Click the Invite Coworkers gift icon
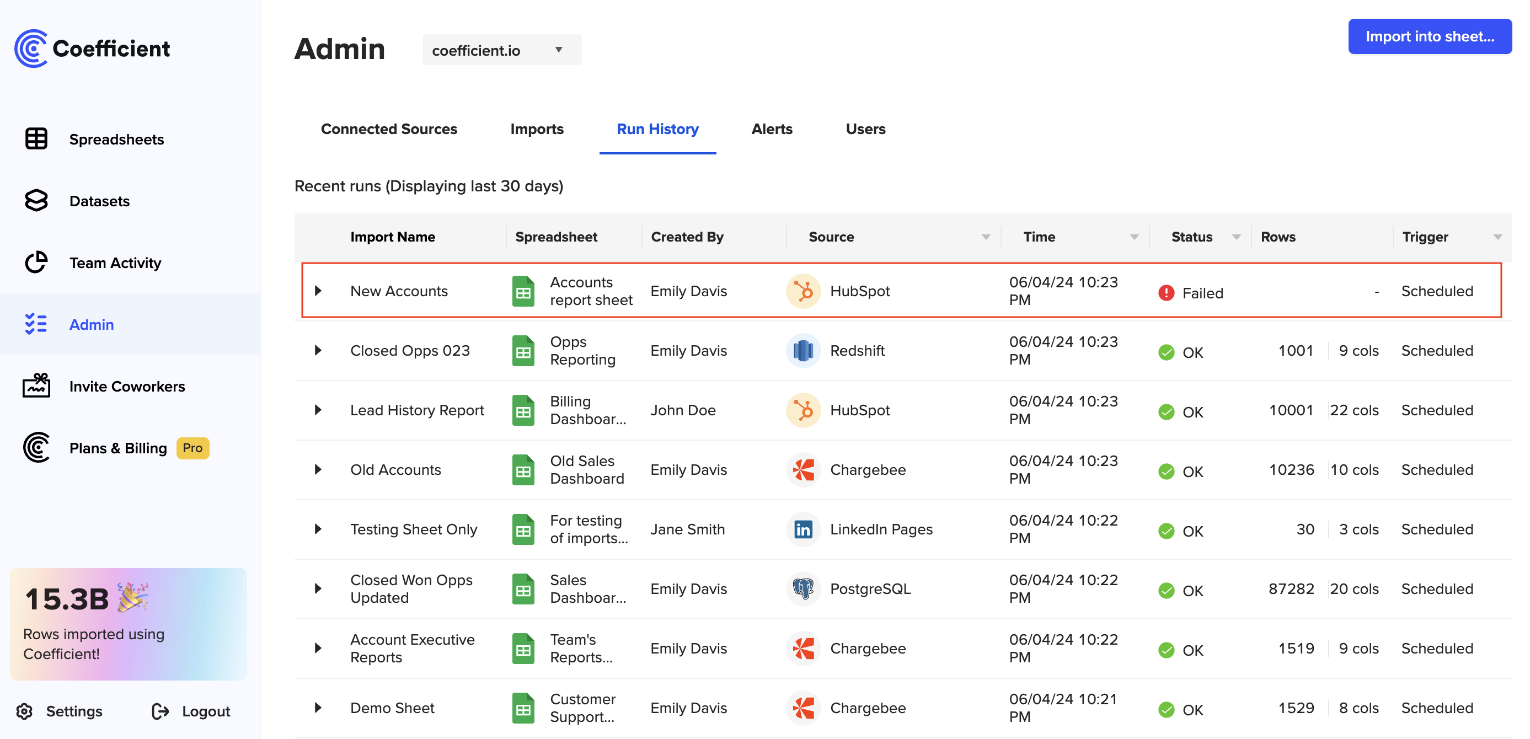This screenshot has width=1530, height=739. pos(36,386)
